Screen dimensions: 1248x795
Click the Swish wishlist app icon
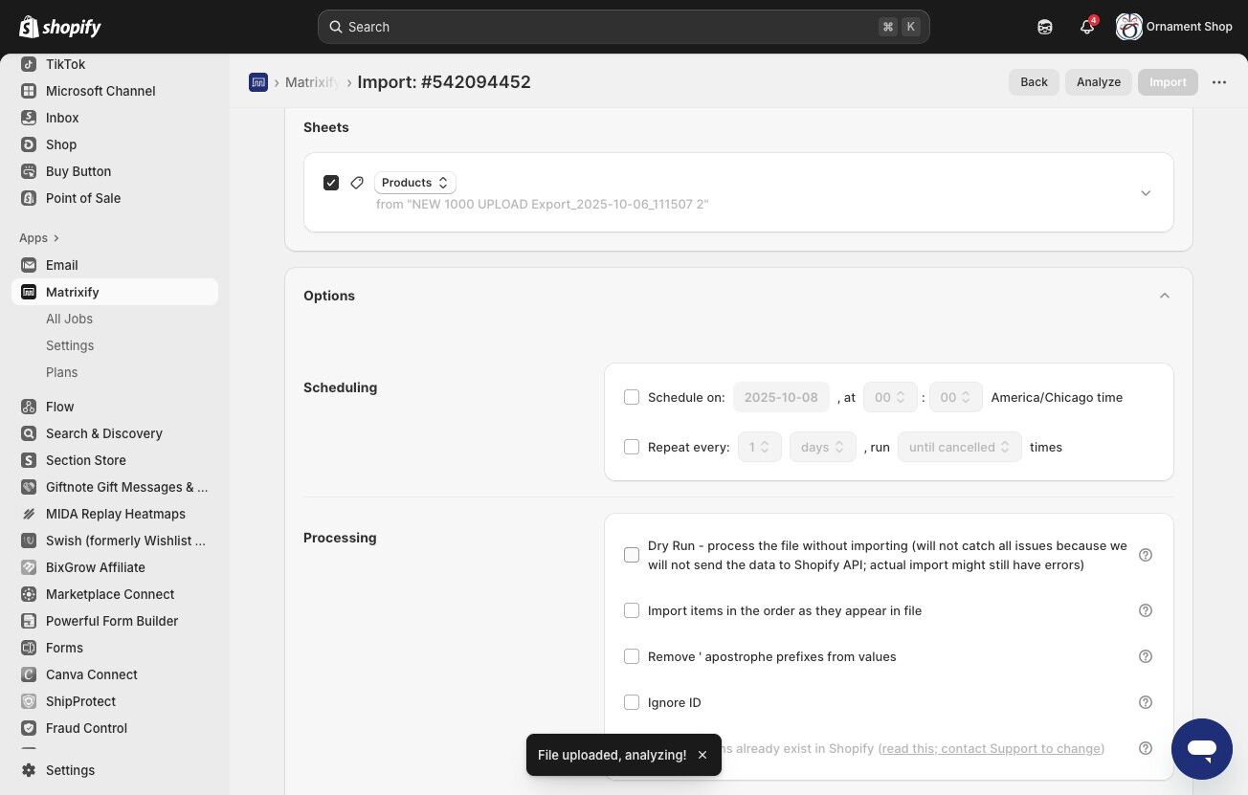[29, 541]
